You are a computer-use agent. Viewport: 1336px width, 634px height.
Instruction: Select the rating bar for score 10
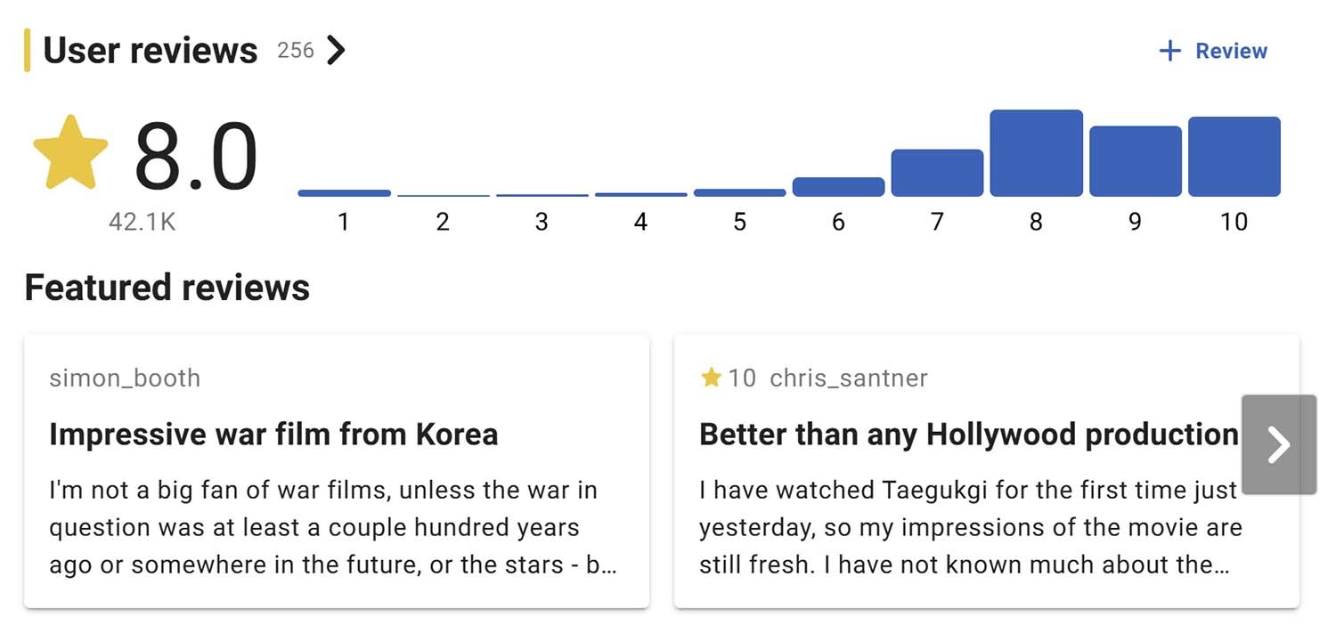pos(1234,156)
